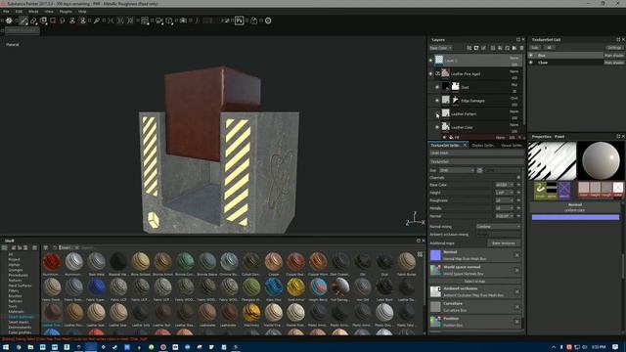Image resolution: width=626 pixels, height=352 pixels.
Task: Switch to Viewer Settings tab
Action: point(511,146)
